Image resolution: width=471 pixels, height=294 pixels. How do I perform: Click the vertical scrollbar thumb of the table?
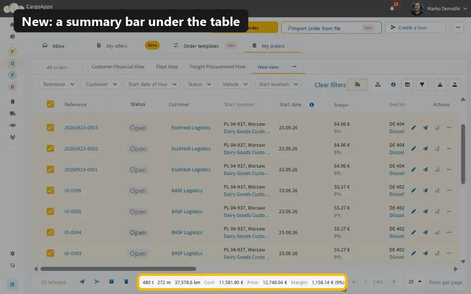(463, 153)
